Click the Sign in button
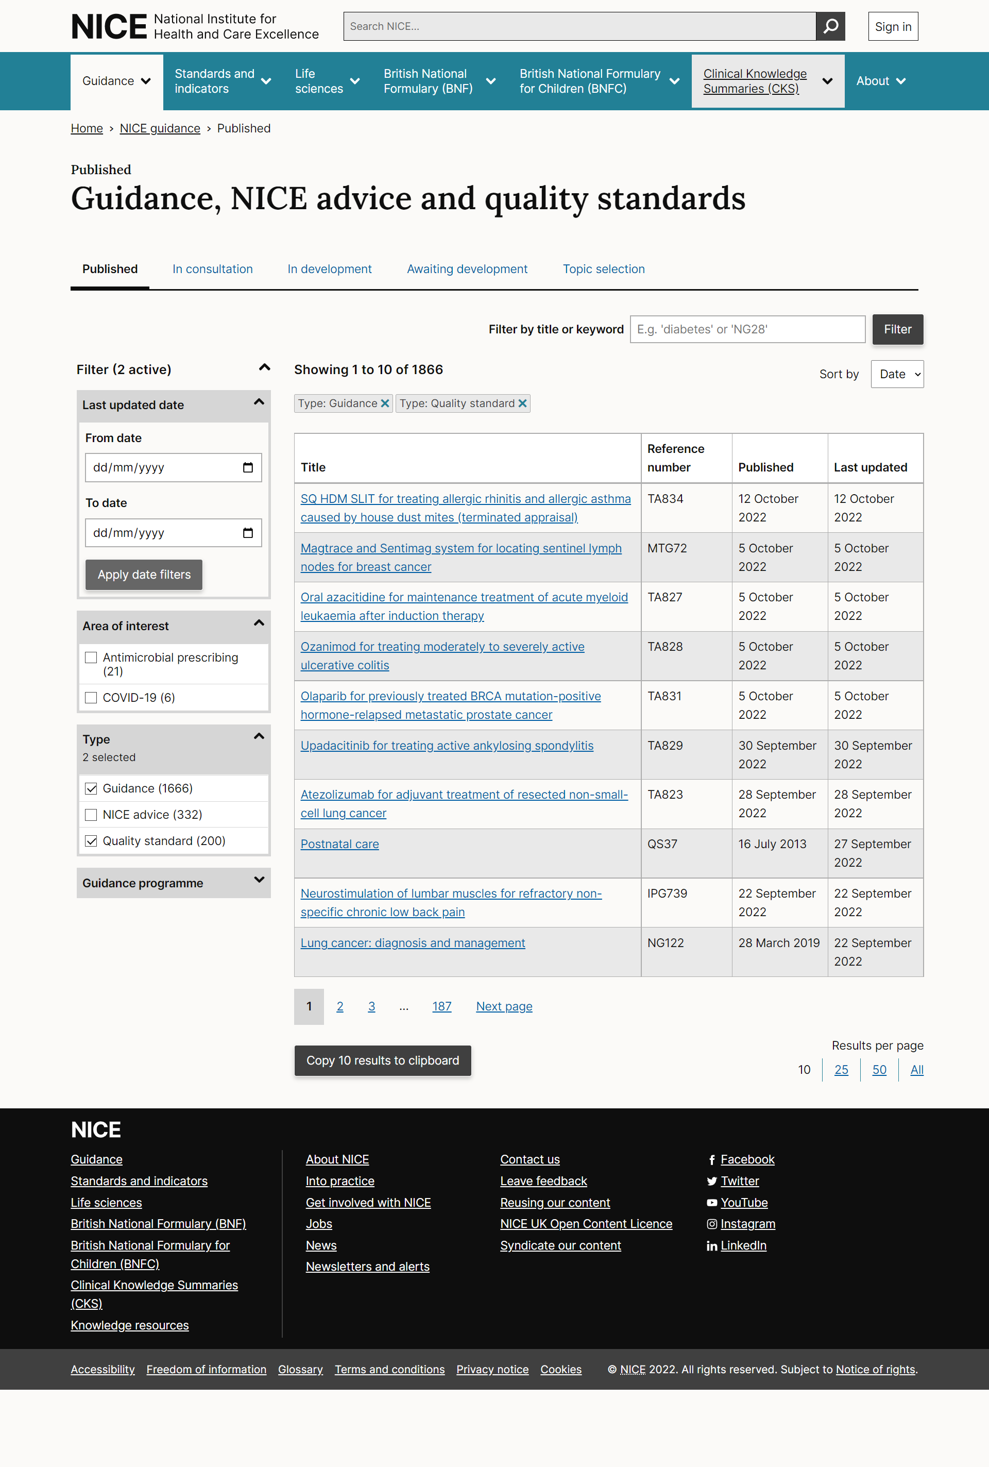Image resolution: width=989 pixels, height=1467 pixels. [x=893, y=26]
